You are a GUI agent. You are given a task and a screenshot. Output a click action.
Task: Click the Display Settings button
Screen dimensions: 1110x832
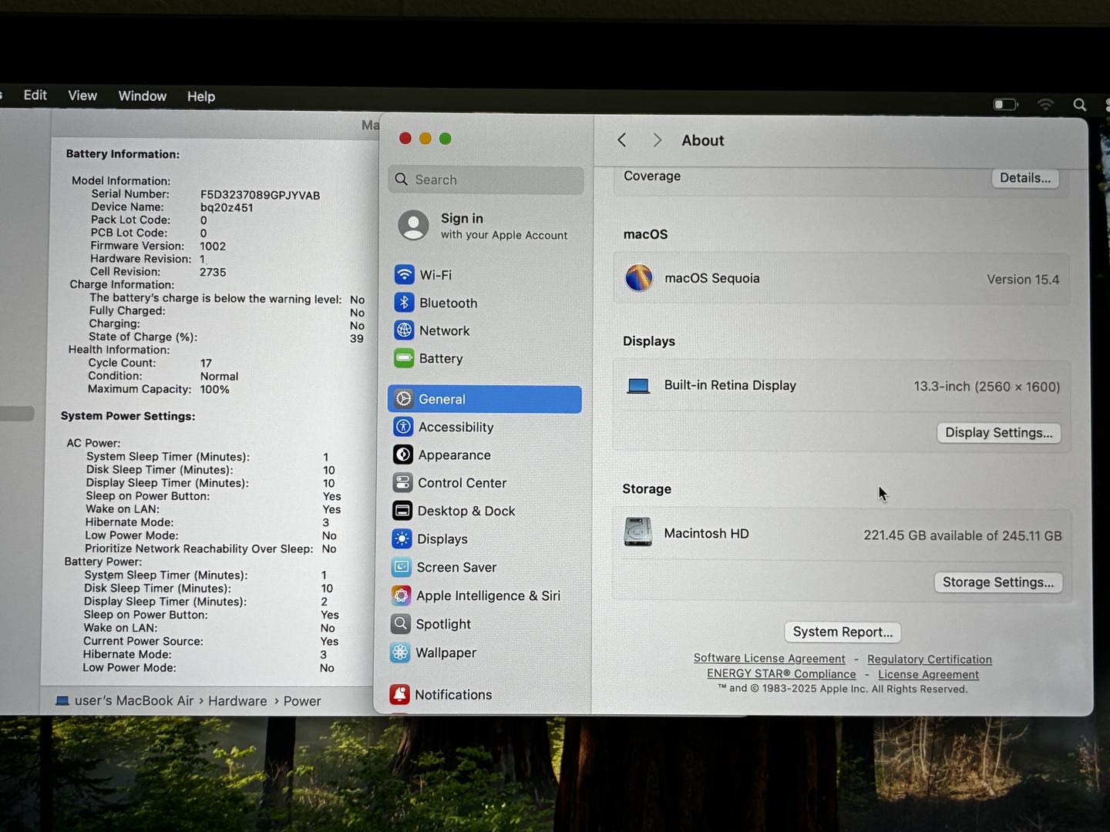(x=998, y=432)
